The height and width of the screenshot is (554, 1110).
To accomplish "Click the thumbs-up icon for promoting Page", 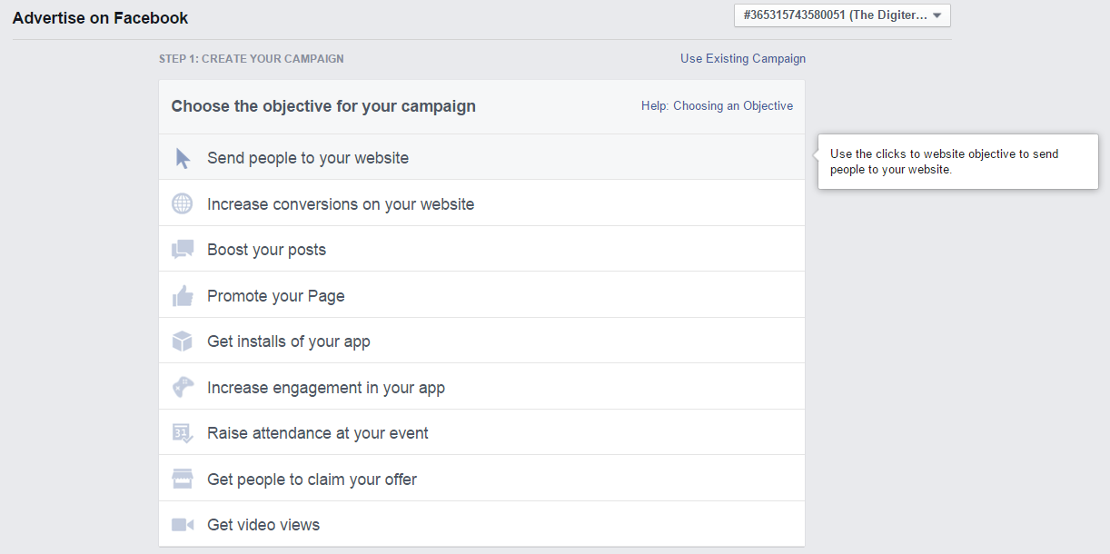I will point(183,295).
